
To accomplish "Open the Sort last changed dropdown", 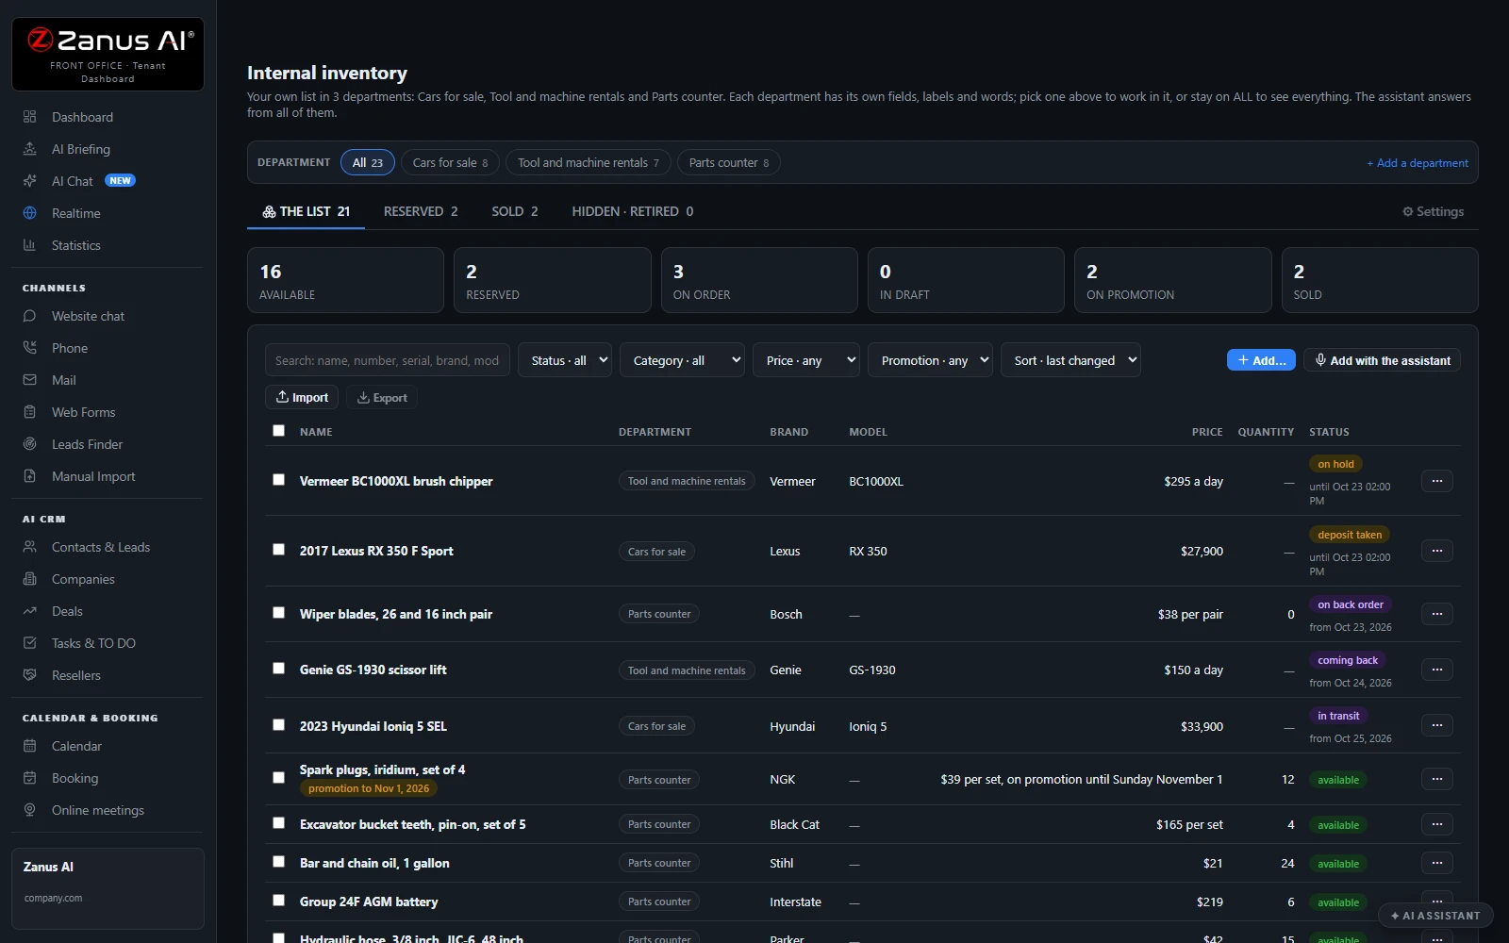I will 1070,360.
